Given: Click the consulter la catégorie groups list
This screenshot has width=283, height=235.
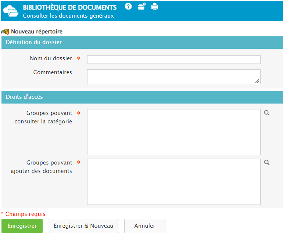Looking at the screenshot, I should click(173, 132).
